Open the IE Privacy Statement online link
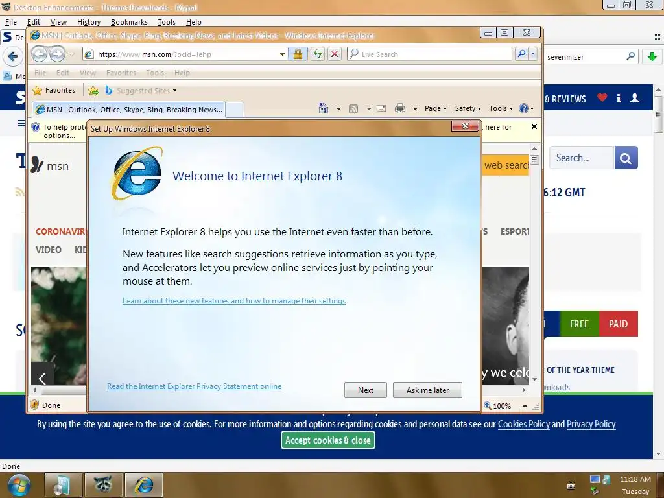The image size is (664, 498). coord(194,386)
